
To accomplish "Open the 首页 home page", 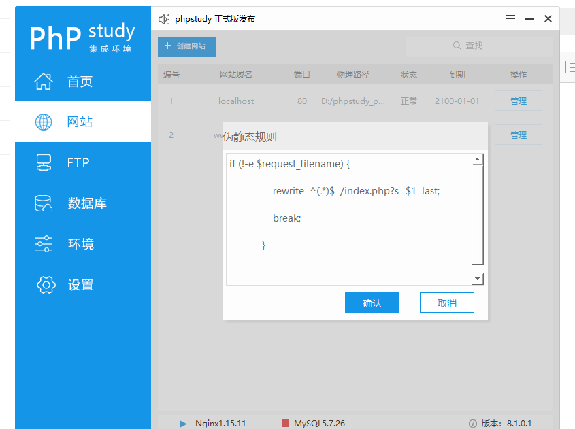I will pos(83,81).
